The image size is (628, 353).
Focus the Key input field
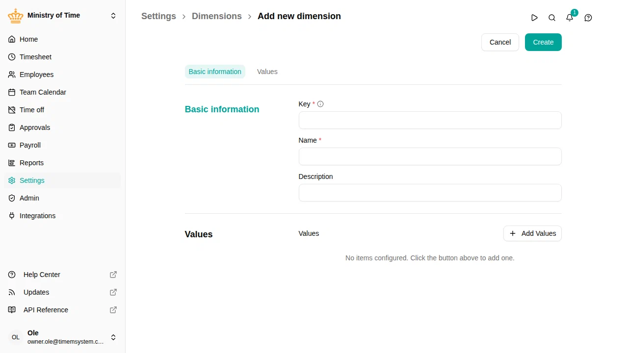click(430, 120)
